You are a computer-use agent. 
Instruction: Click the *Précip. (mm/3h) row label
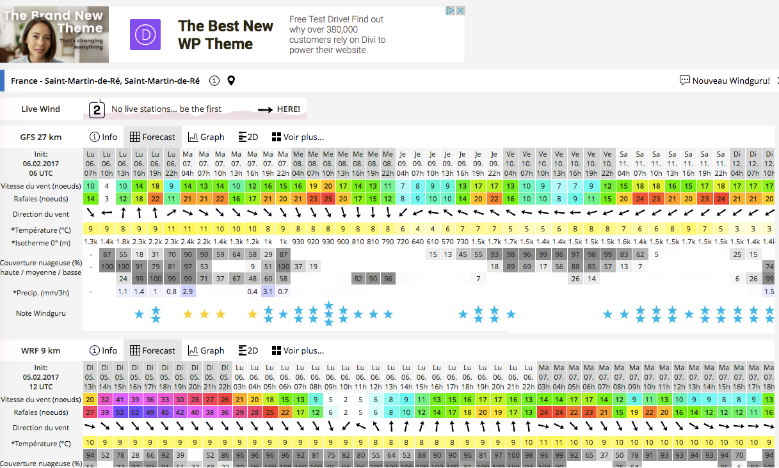[x=41, y=293]
